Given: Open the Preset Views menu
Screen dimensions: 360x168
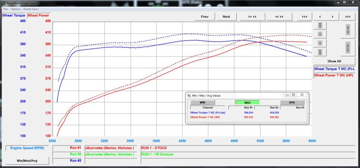Looking at the screenshot, I should [x=31, y=9].
